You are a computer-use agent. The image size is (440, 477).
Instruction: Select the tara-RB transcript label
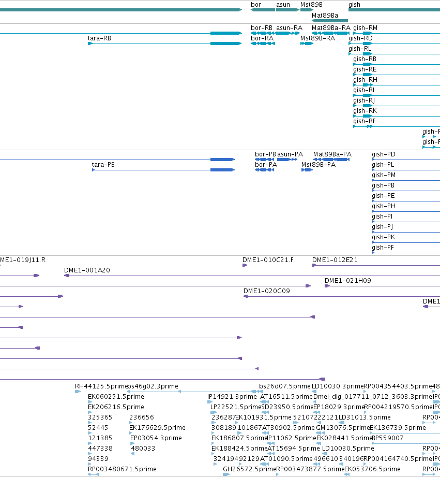99,38
